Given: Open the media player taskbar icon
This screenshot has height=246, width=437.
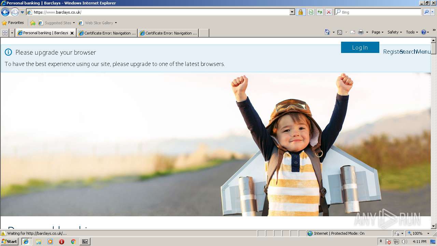Looking at the screenshot, I should 50,242.
